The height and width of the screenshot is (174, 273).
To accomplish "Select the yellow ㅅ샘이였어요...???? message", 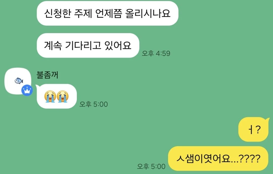I will click(218, 159).
